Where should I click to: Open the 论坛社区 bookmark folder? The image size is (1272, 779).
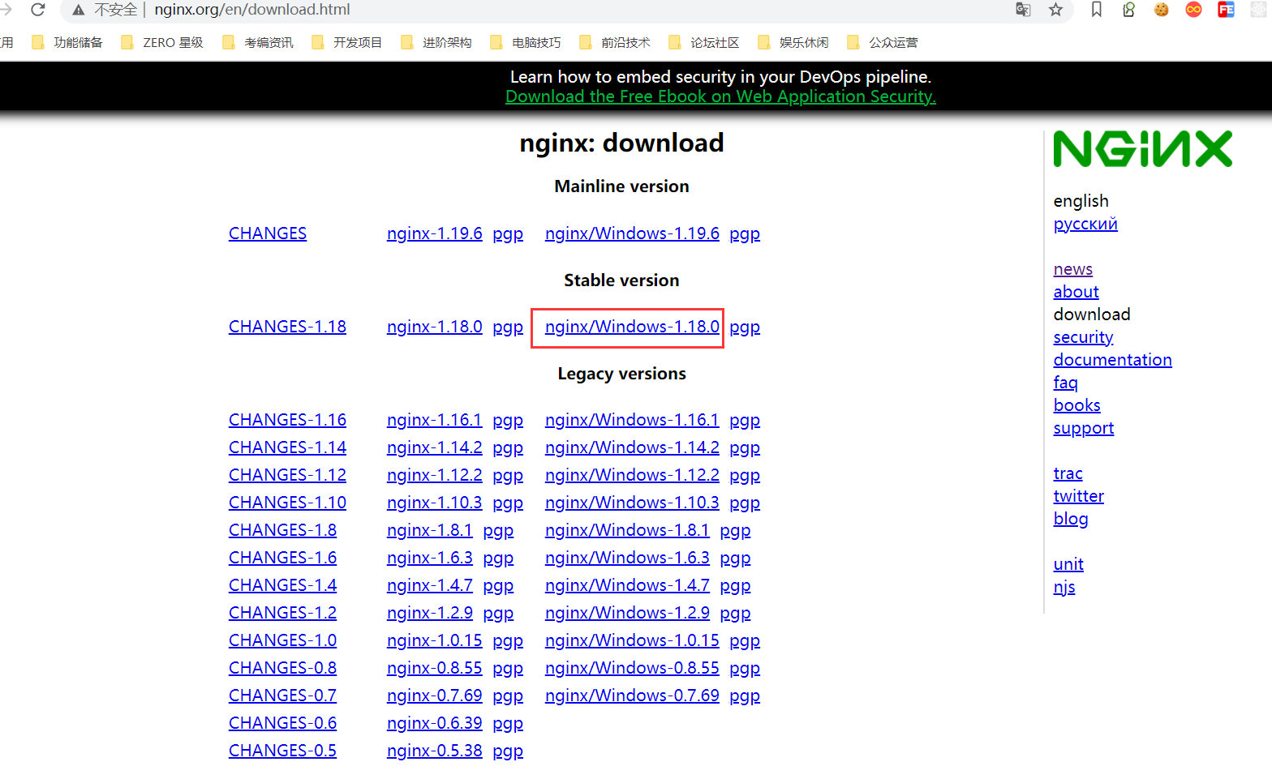click(704, 42)
